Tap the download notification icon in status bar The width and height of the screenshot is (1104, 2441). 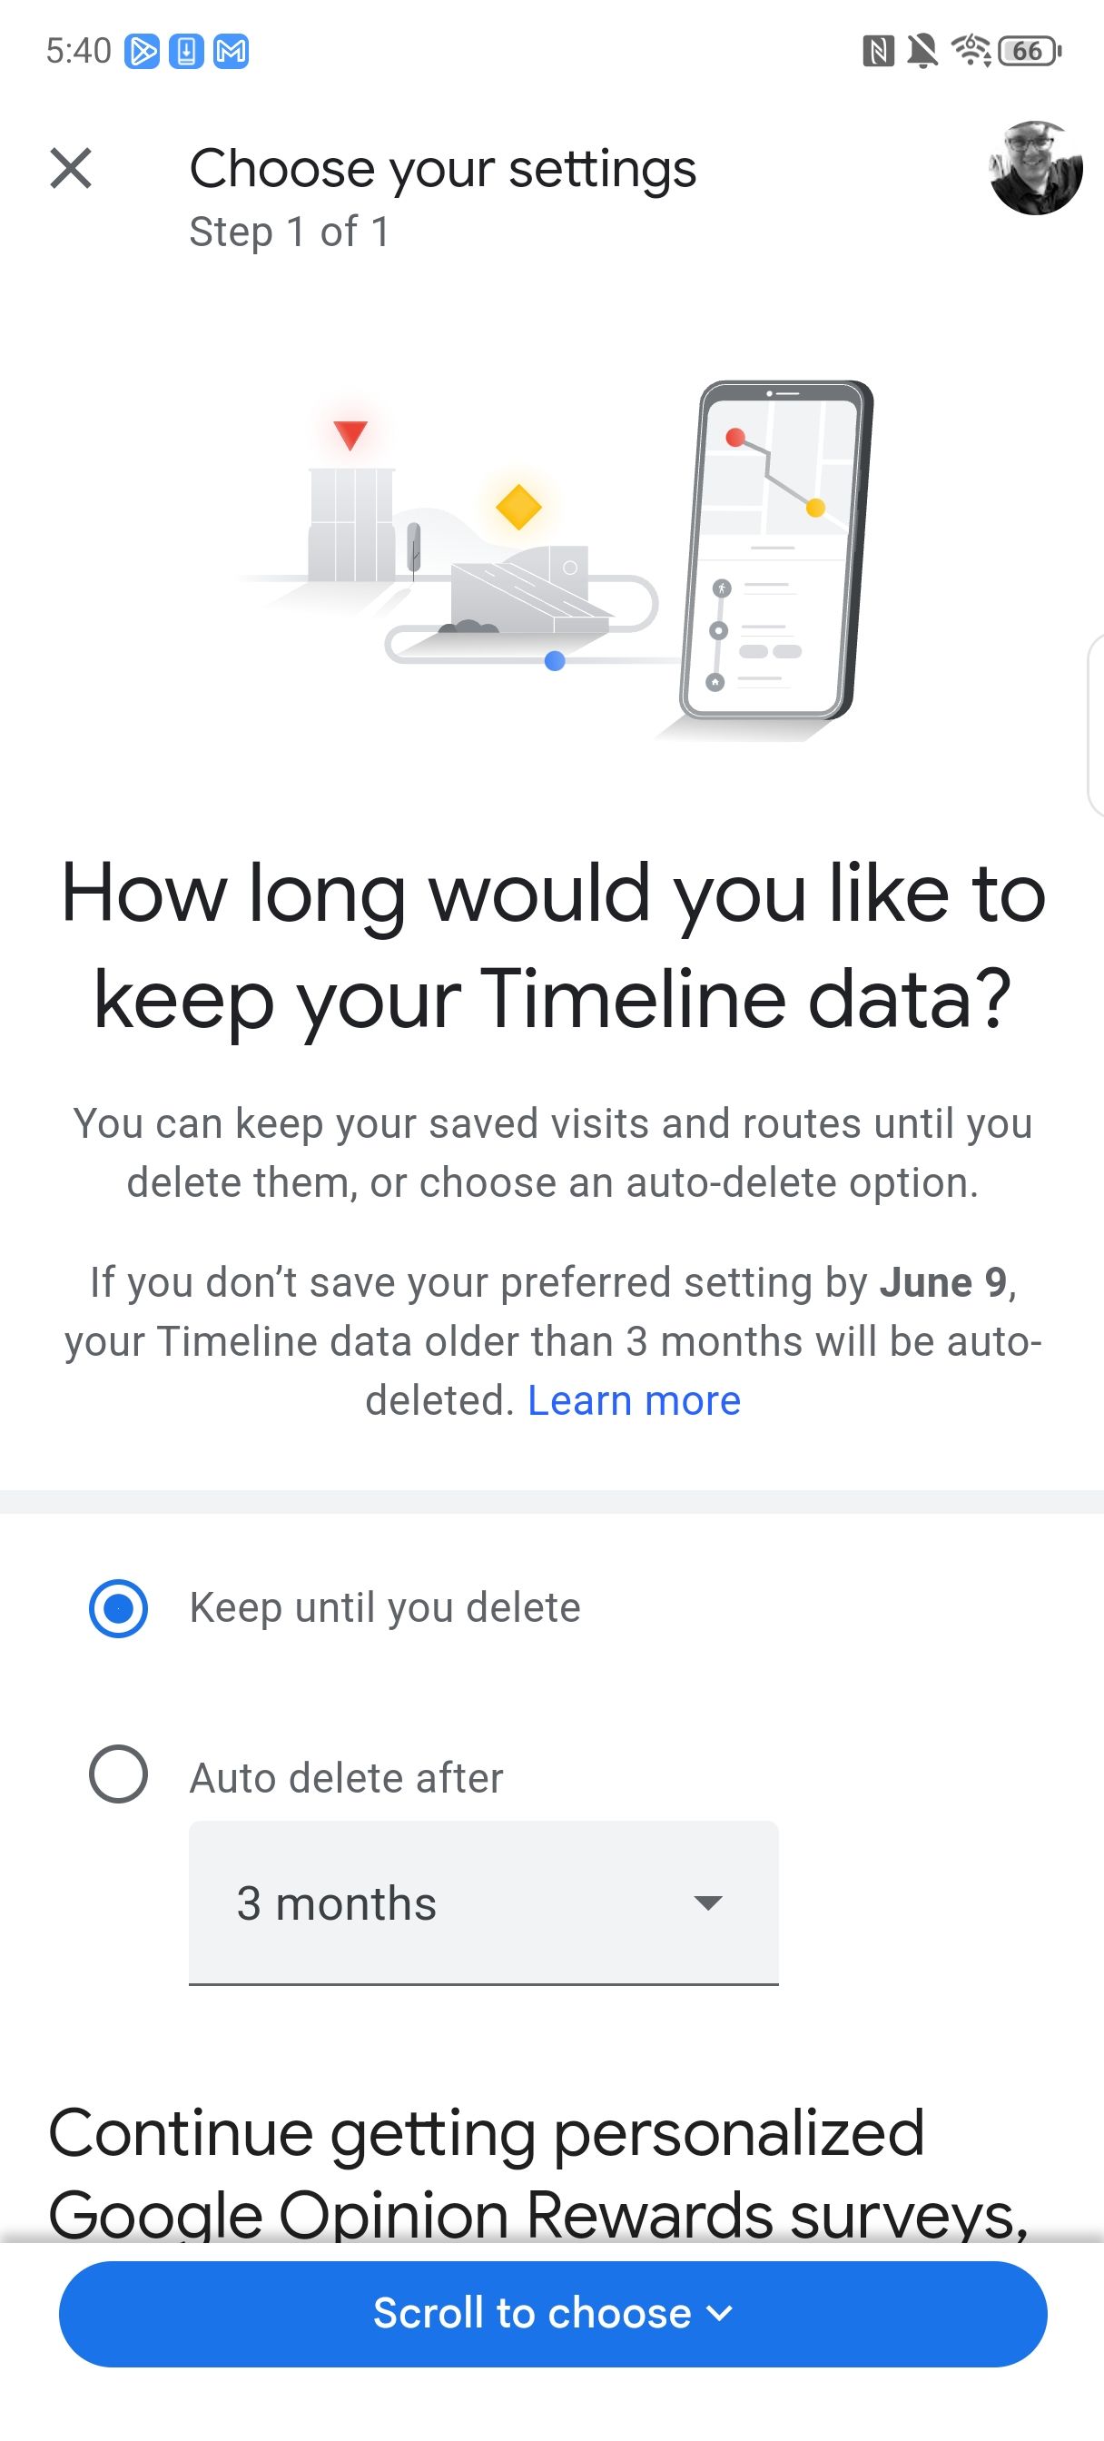187,51
